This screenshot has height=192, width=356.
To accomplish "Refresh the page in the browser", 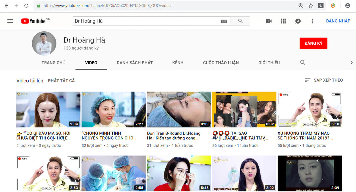I will (x=26, y=5).
